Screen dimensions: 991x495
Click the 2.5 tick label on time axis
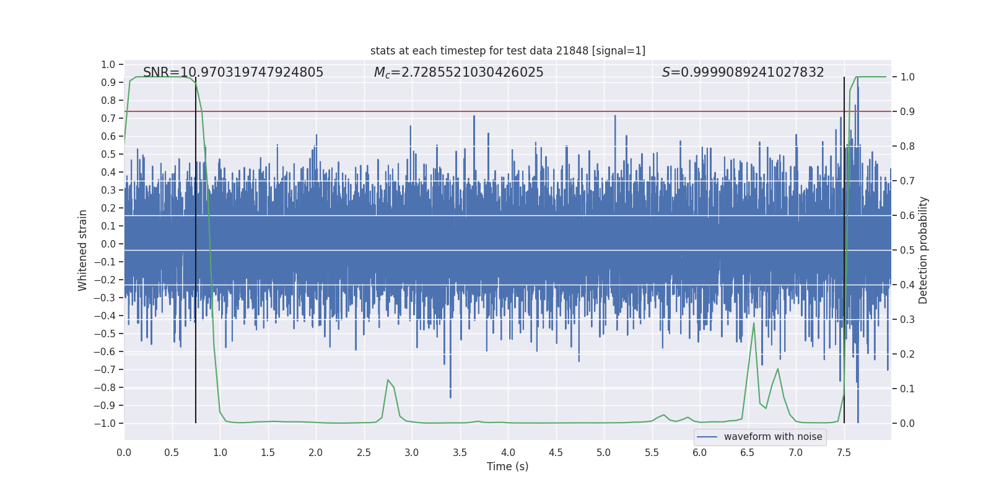click(364, 452)
